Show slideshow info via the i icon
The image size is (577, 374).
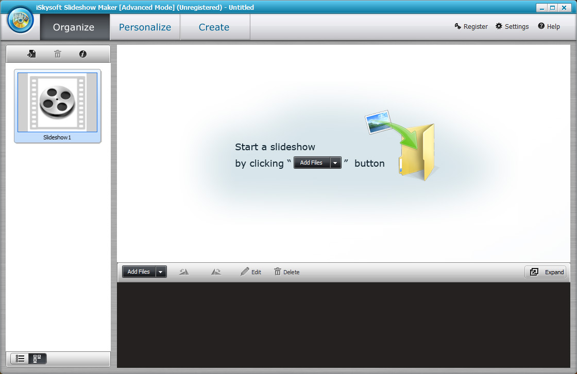tap(83, 54)
